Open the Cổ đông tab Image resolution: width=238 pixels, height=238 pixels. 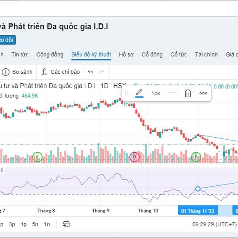[152, 54]
